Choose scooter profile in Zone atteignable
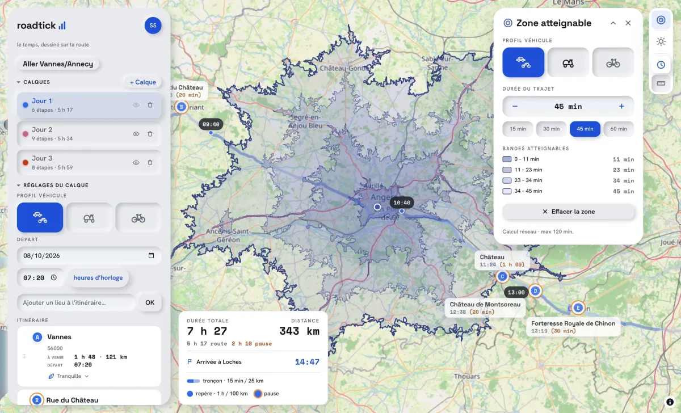This screenshot has width=681, height=413. [x=568, y=62]
